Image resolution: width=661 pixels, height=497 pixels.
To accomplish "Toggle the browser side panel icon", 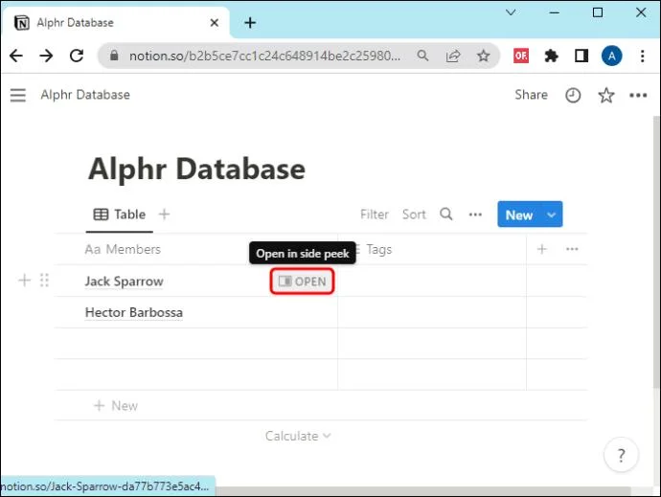I will (x=581, y=56).
